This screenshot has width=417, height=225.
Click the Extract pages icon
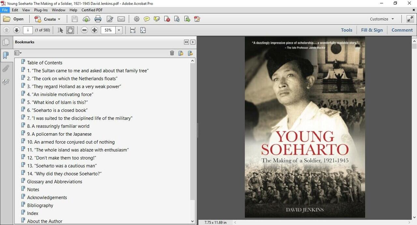[x=187, y=19]
